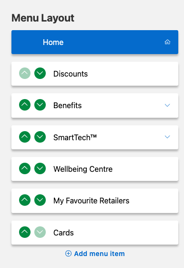Image resolution: width=184 pixels, height=268 pixels.
Task: Move Wellbeing Centre up one position
Action: (25, 168)
